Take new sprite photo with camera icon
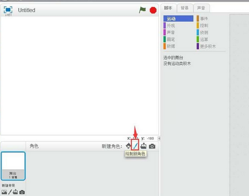 (x=152, y=146)
